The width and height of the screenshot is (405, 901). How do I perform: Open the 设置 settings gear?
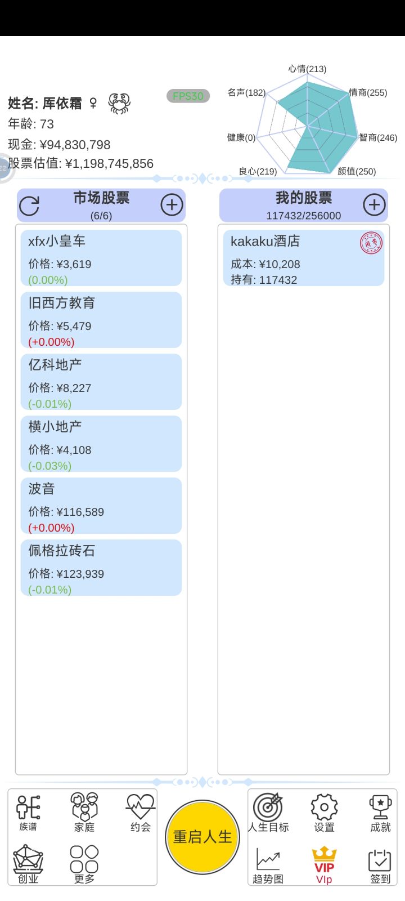(x=324, y=813)
